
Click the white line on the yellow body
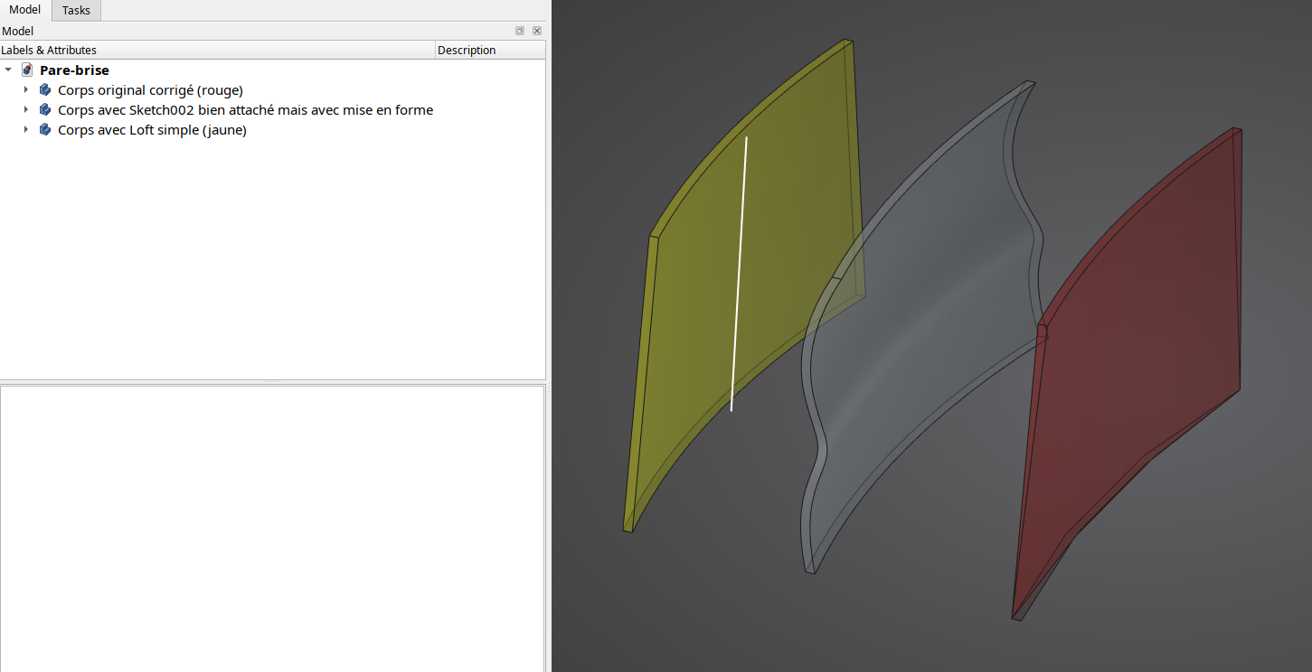tap(739, 274)
